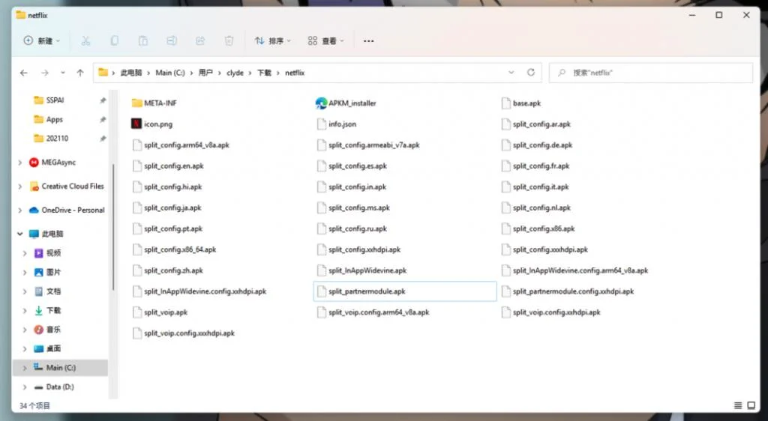768x421 pixels.
Task: Click clyde in the address breadcrumb
Action: [235, 73]
